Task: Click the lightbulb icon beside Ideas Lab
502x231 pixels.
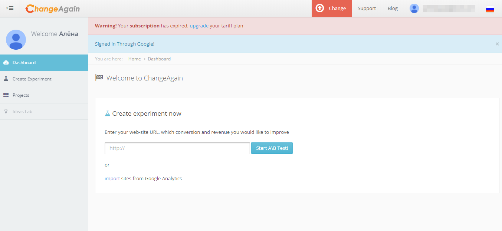Action: 6,111
